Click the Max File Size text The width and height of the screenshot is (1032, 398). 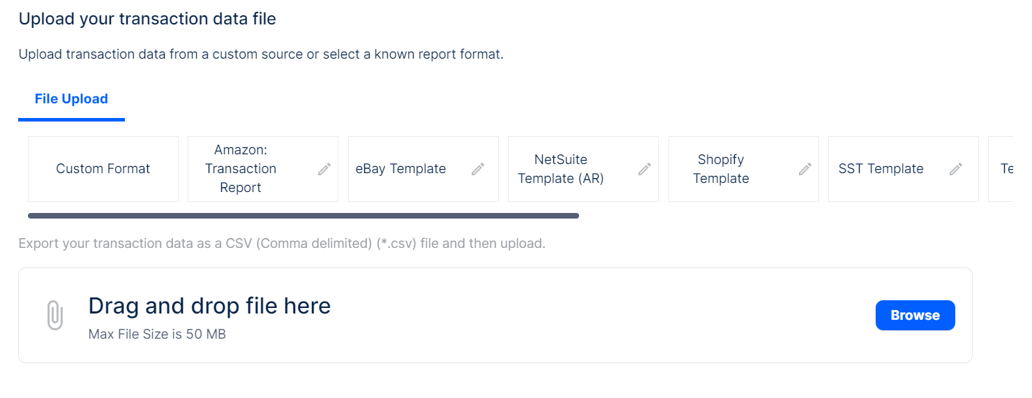(x=157, y=334)
